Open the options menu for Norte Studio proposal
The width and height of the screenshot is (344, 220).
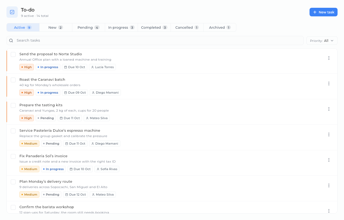pos(329,58)
